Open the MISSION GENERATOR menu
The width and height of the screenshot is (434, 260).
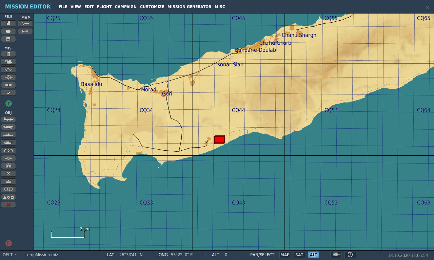[189, 7]
